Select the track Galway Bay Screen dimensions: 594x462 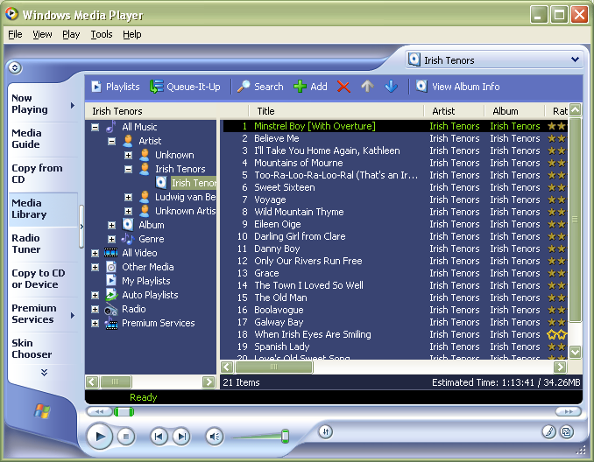click(x=279, y=322)
